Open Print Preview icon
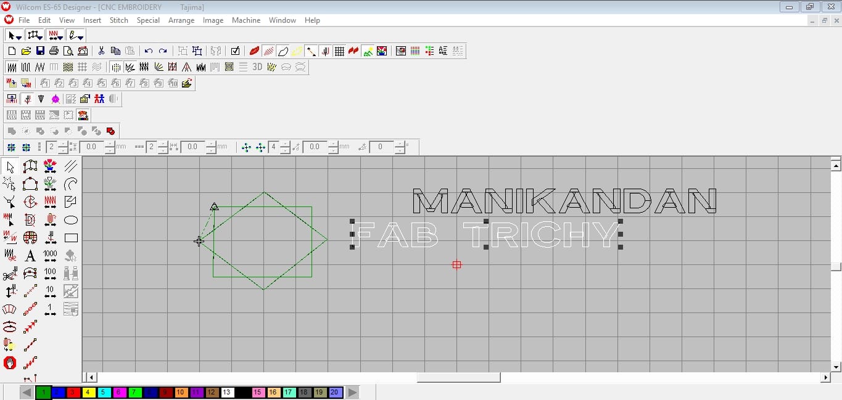The image size is (842, 400). (x=68, y=51)
